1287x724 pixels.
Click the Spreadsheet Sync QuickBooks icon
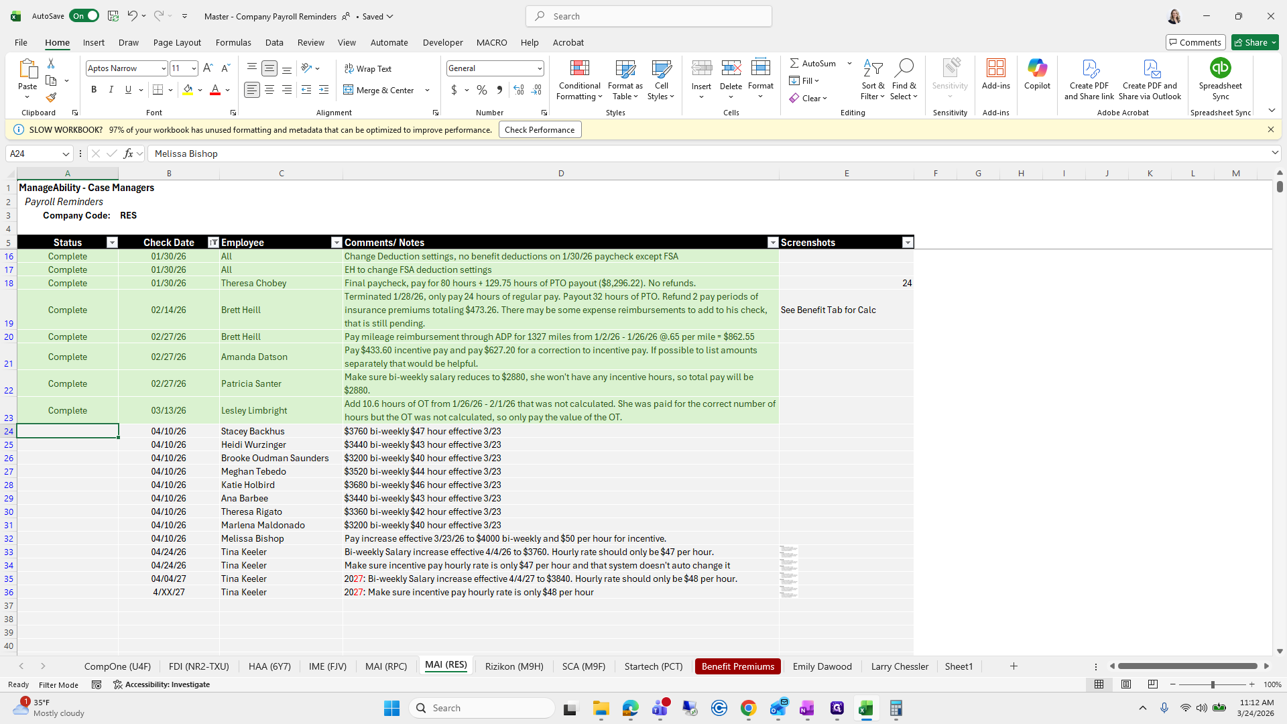click(1220, 68)
